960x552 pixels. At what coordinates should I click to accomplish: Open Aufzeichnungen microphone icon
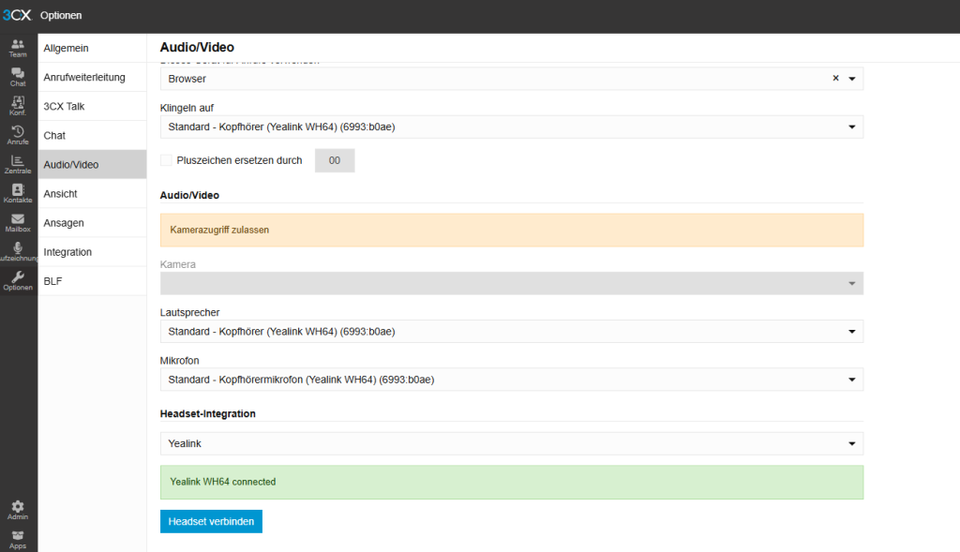tap(18, 251)
